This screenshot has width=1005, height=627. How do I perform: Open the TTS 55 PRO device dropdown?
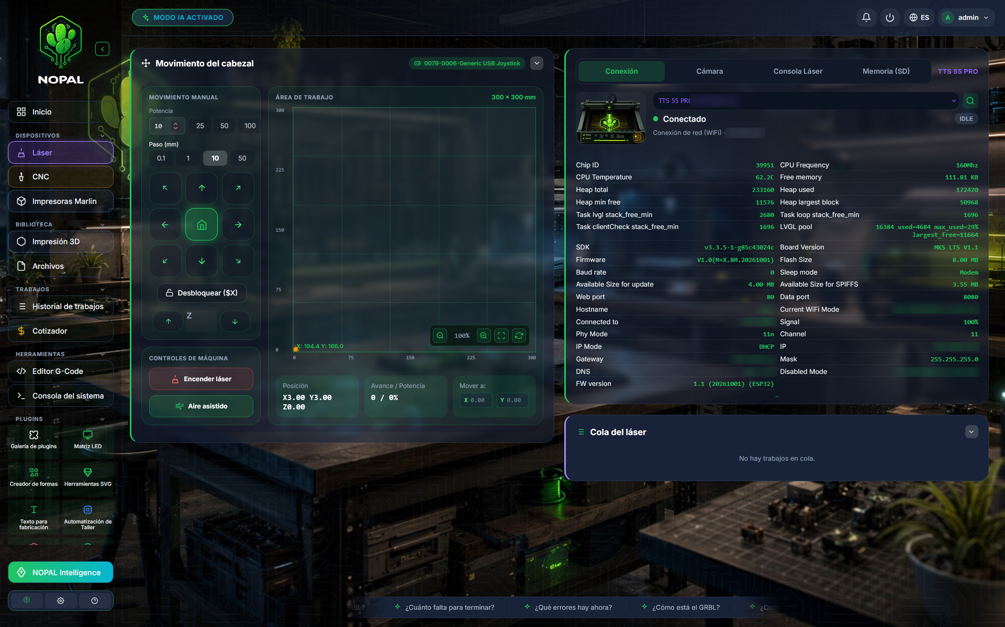(807, 101)
